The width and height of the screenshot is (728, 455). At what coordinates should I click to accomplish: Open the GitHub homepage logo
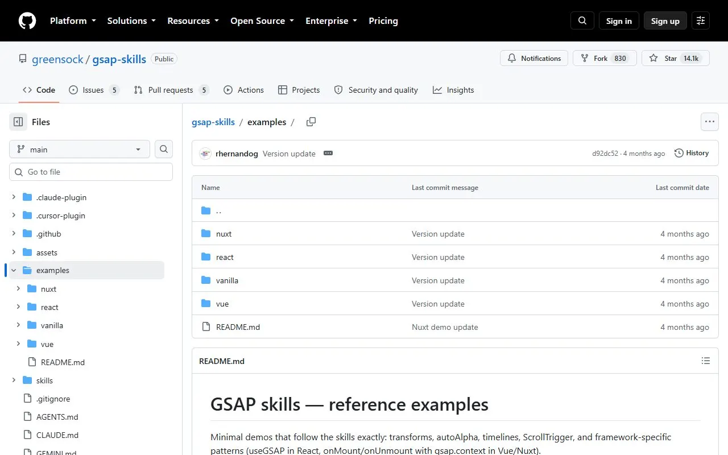pyautogui.click(x=27, y=20)
